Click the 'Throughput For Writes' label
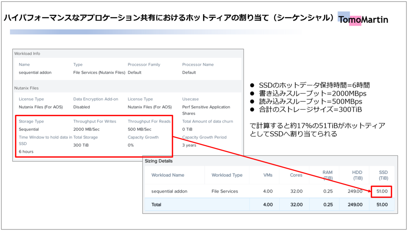This screenshot has height=231, width=408. pos(95,121)
